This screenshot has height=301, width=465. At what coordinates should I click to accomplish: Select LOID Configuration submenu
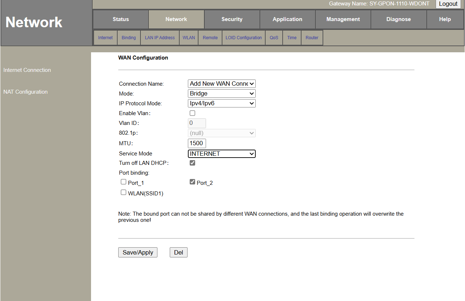pyautogui.click(x=243, y=38)
